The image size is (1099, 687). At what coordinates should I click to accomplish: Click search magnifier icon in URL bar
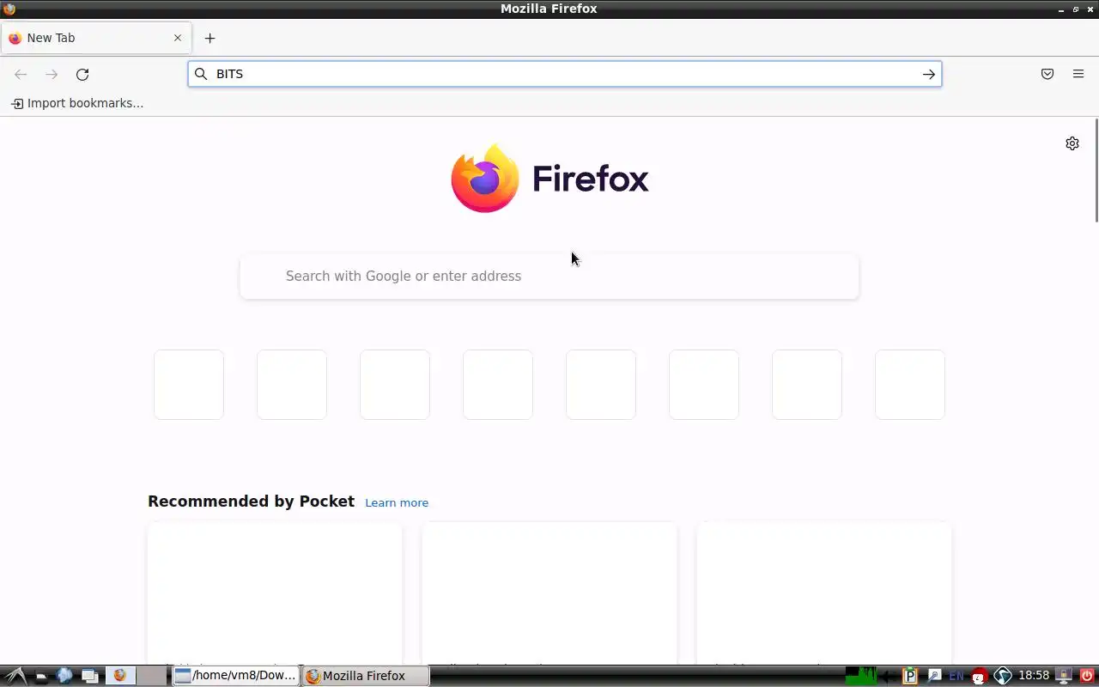(x=201, y=74)
